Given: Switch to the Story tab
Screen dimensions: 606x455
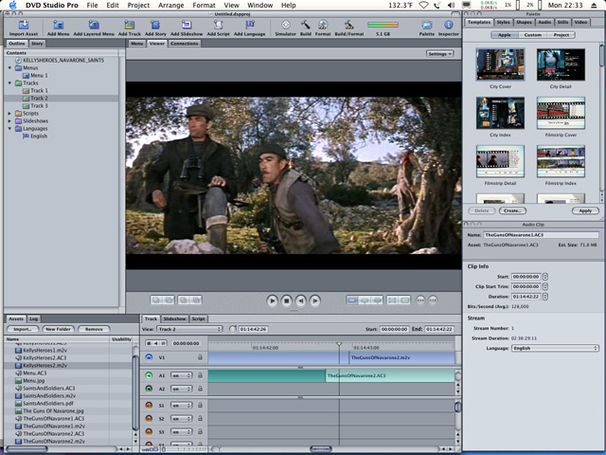Looking at the screenshot, I should pos(37,44).
